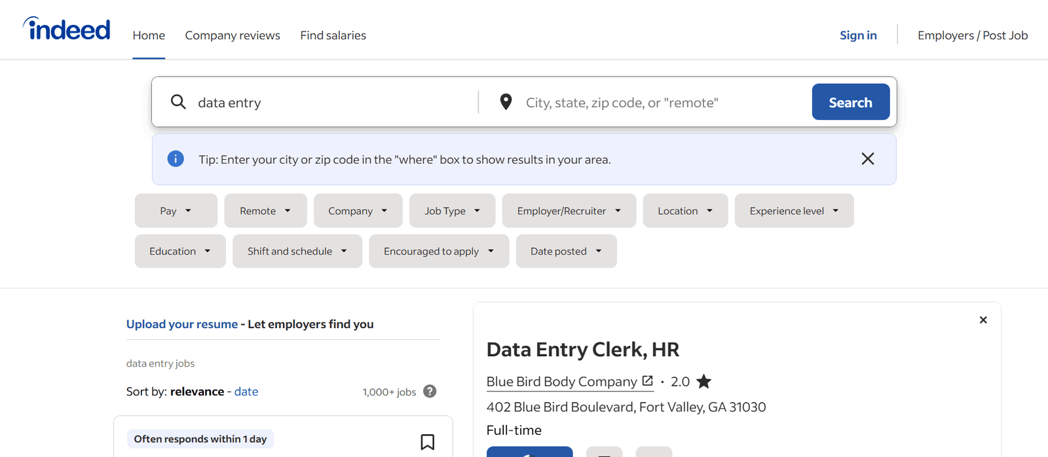This screenshot has height=457, width=1048.
Task: Expand the Company filter
Action: click(358, 211)
